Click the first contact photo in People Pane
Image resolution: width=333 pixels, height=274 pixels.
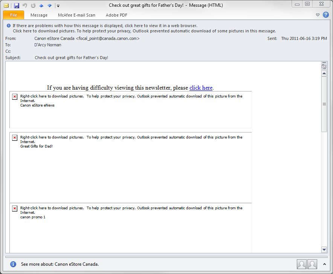tap(301, 264)
